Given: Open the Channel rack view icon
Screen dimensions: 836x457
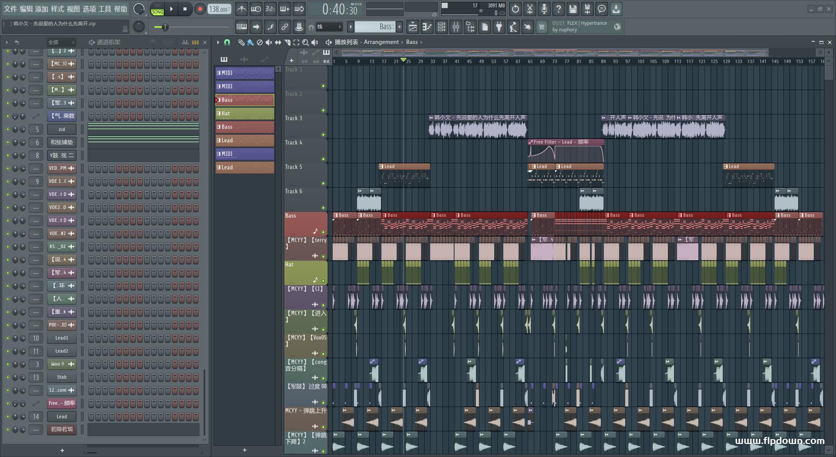Looking at the screenshot, I should tap(442, 27).
